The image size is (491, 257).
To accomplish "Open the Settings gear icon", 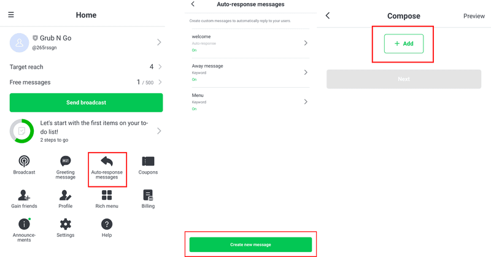I will (x=66, y=224).
